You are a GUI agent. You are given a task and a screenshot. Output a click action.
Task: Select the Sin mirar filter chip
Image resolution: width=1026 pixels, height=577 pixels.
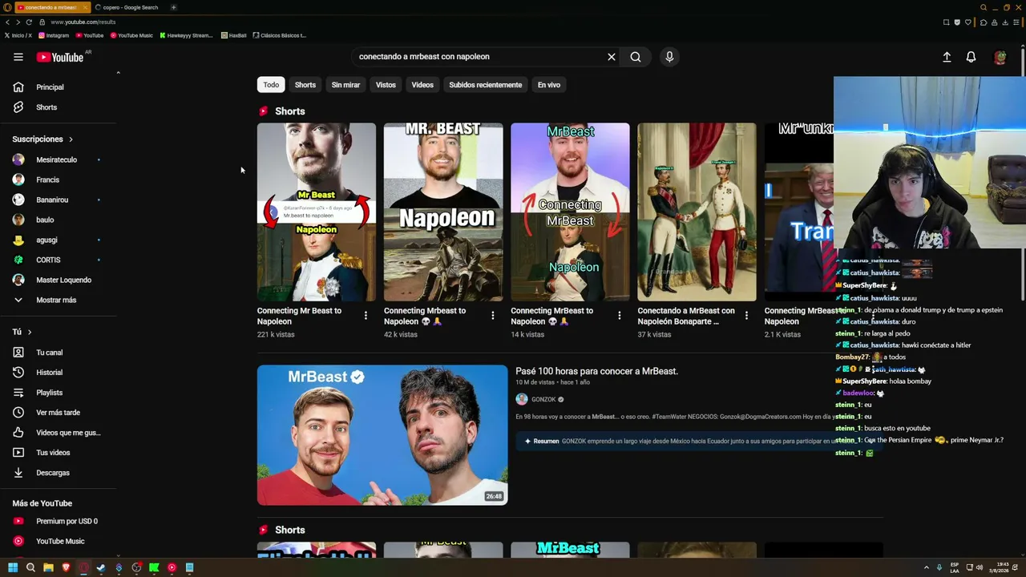[345, 85]
